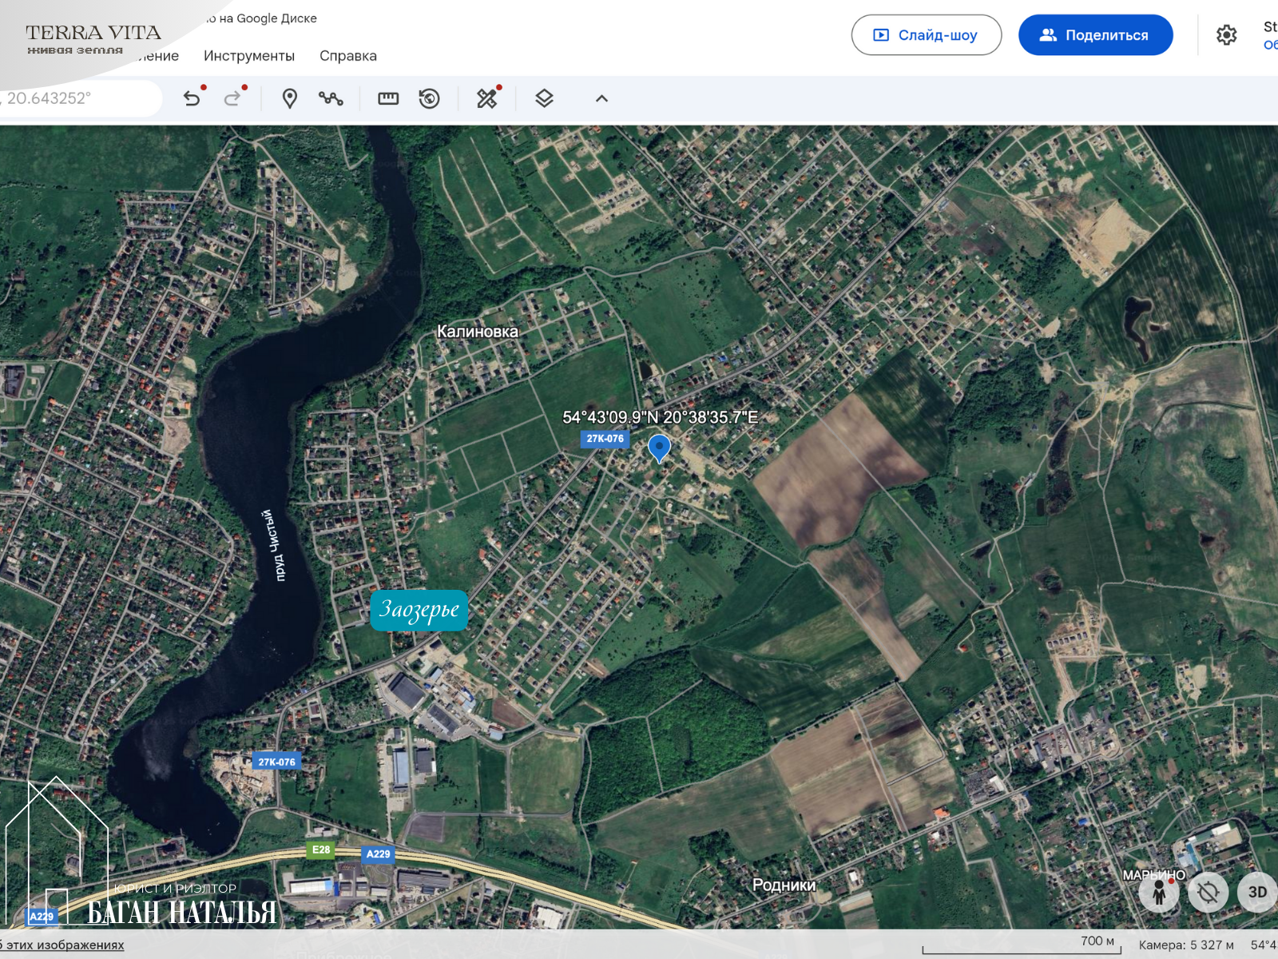The height and width of the screenshot is (959, 1278).
Task: Open the imagery attribution link at bottom left
Action: click(x=64, y=945)
